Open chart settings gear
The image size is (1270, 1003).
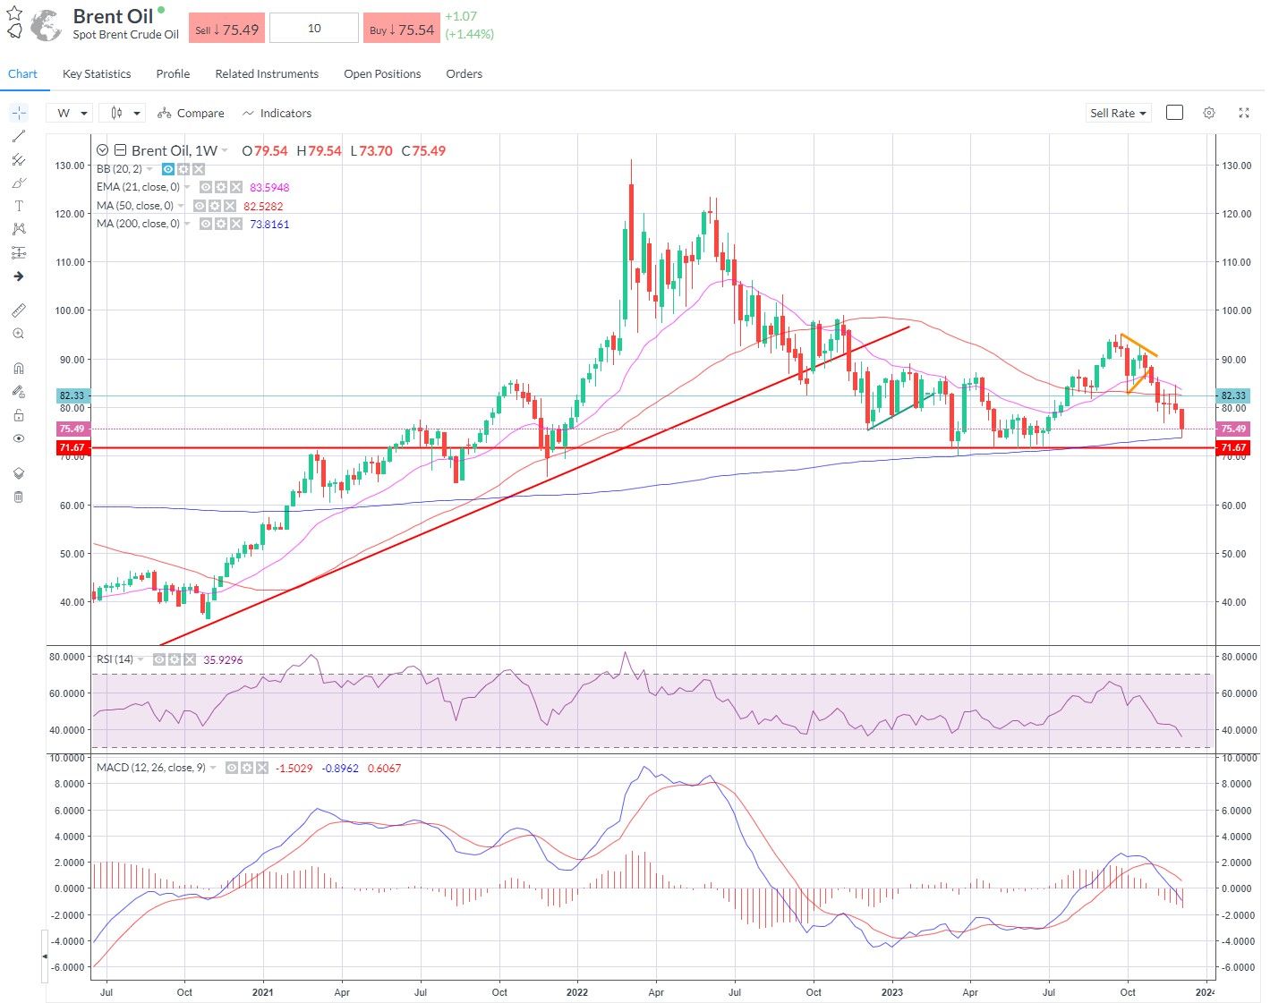tap(1209, 113)
